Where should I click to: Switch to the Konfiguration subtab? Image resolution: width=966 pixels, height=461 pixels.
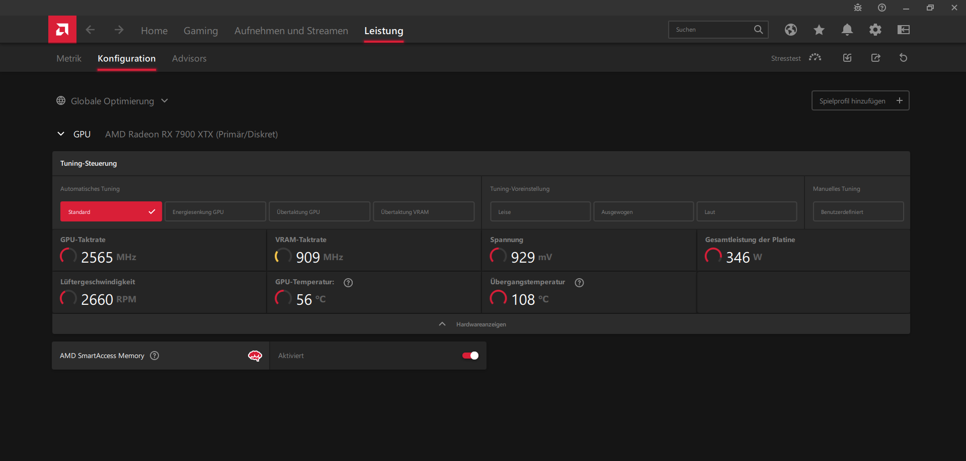click(127, 58)
